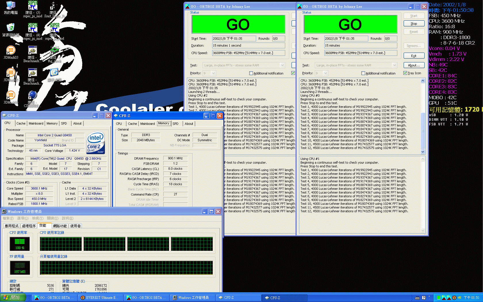483x302 pixels.
Task: Click the Windows 開始 Start button
Action: [x=13, y=298]
